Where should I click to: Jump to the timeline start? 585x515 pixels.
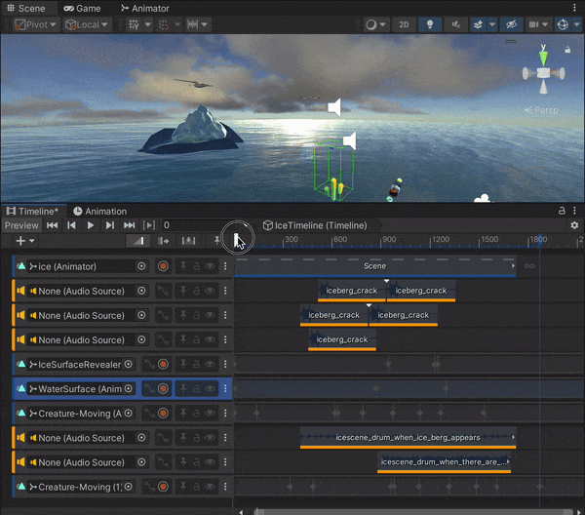click(x=53, y=225)
